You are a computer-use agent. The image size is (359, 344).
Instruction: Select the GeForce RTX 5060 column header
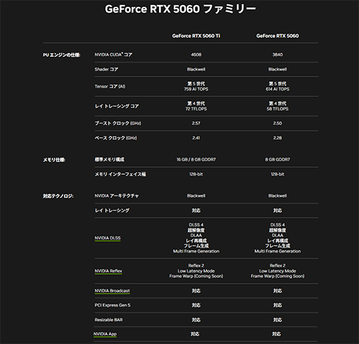[x=278, y=36]
